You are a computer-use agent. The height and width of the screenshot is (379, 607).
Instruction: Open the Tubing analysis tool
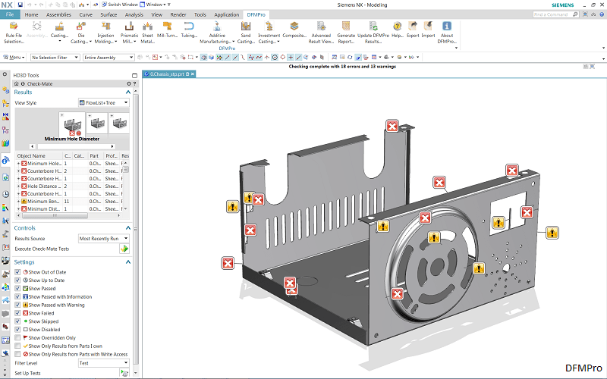click(x=189, y=30)
